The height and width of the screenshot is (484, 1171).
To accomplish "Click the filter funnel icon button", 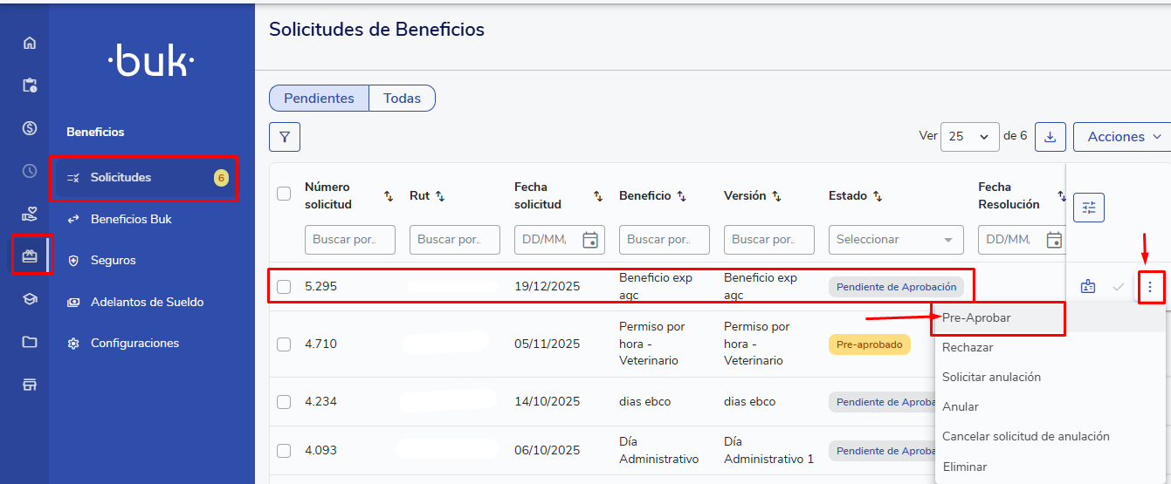I will tap(285, 137).
